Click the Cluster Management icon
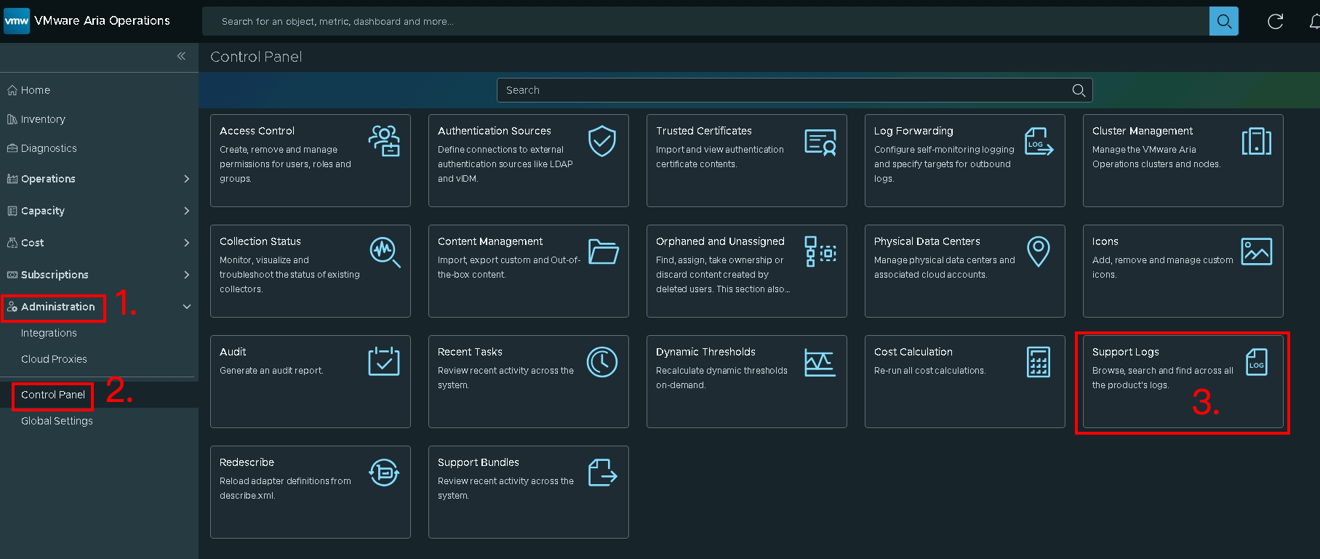 1257,141
